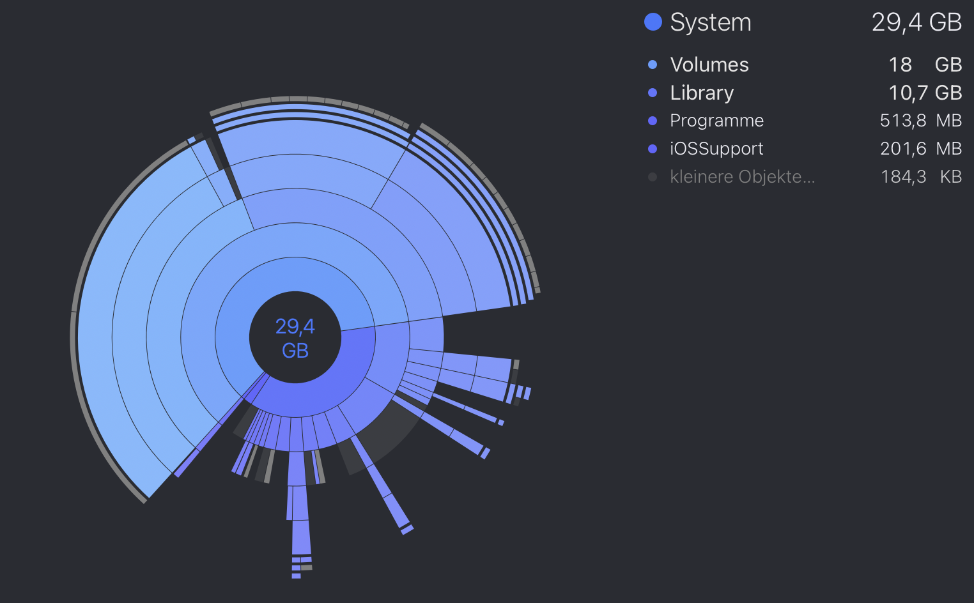Click the 10,7 GB size value
Image resolution: width=974 pixels, height=603 pixels.
click(925, 93)
